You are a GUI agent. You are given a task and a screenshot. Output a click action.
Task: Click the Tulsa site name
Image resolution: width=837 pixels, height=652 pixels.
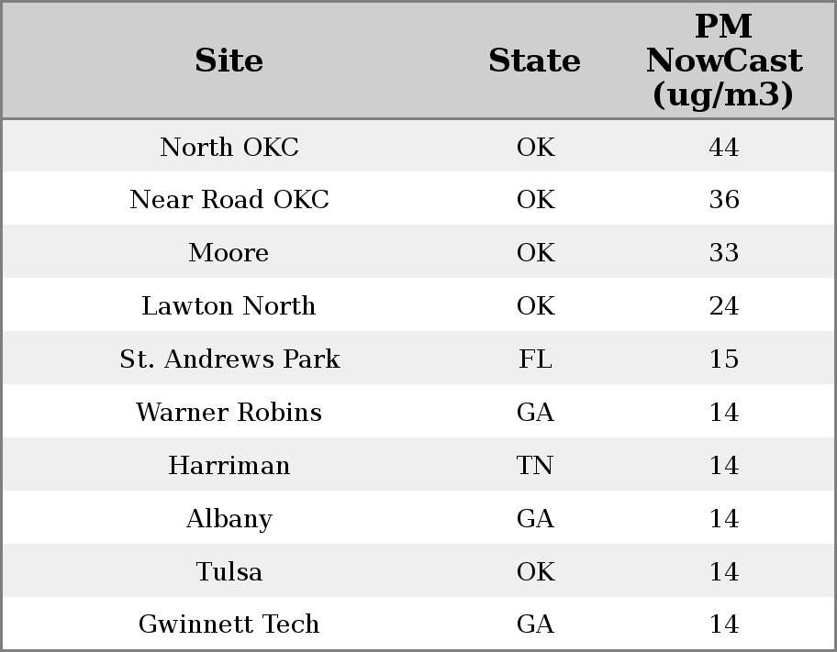tap(229, 572)
